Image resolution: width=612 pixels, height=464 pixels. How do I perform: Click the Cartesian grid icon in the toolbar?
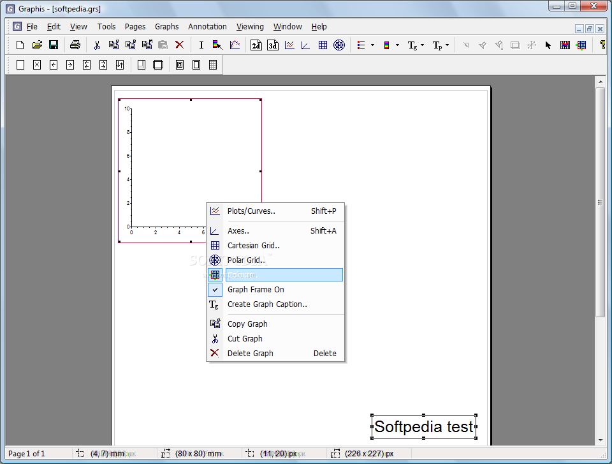coord(323,45)
